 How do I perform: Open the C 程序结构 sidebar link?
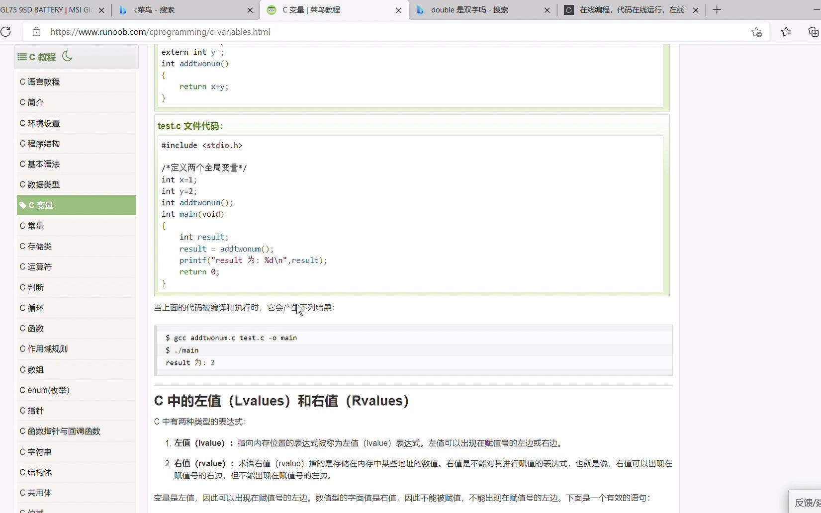click(77, 144)
